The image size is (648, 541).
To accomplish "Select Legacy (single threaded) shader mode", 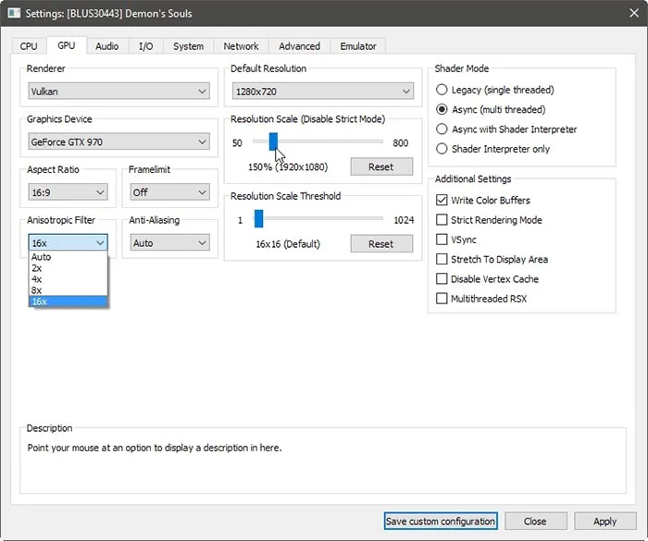I will (x=442, y=91).
